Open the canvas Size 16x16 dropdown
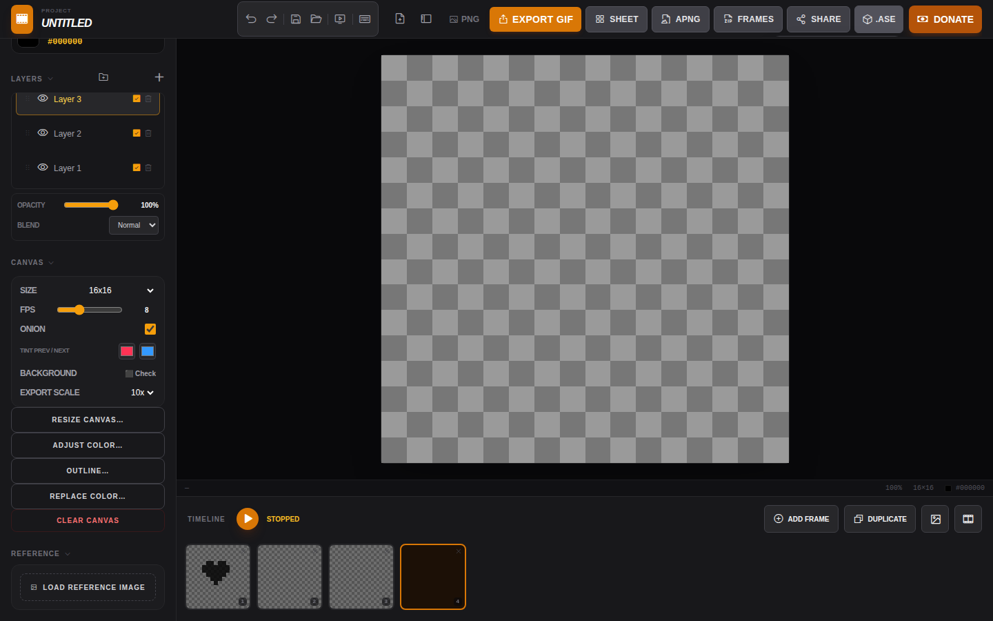 121,290
